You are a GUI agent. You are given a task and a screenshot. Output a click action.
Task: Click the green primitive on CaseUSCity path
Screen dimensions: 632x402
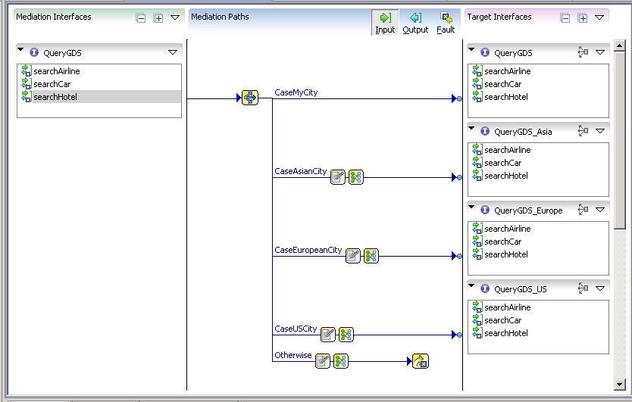(x=346, y=335)
